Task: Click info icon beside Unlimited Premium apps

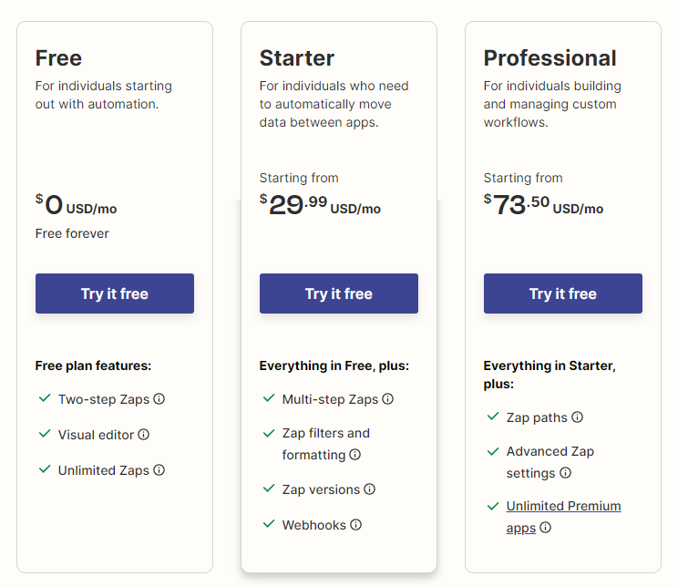Action: tap(546, 528)
